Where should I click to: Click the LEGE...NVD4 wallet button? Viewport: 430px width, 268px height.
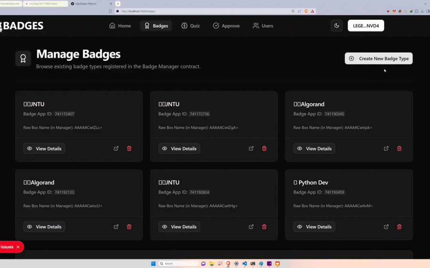[x=365, y=25]
